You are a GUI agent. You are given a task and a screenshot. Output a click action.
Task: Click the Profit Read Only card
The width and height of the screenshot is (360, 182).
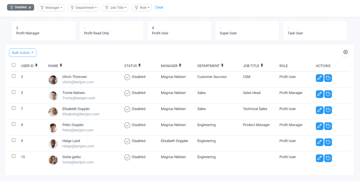pos(111,31)
